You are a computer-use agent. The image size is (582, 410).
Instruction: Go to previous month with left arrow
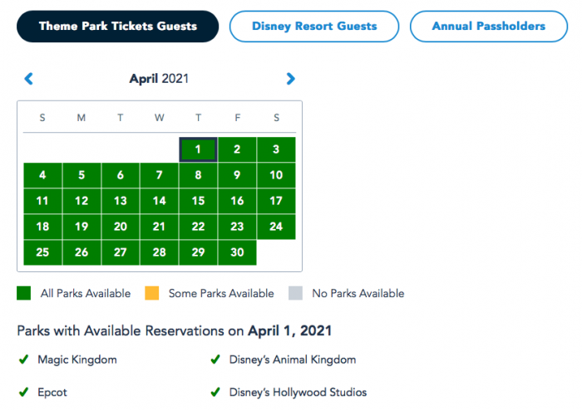point(29,79)
